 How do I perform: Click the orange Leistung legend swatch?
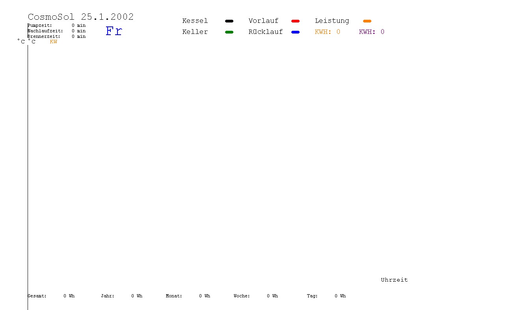(x=367, y=21)
